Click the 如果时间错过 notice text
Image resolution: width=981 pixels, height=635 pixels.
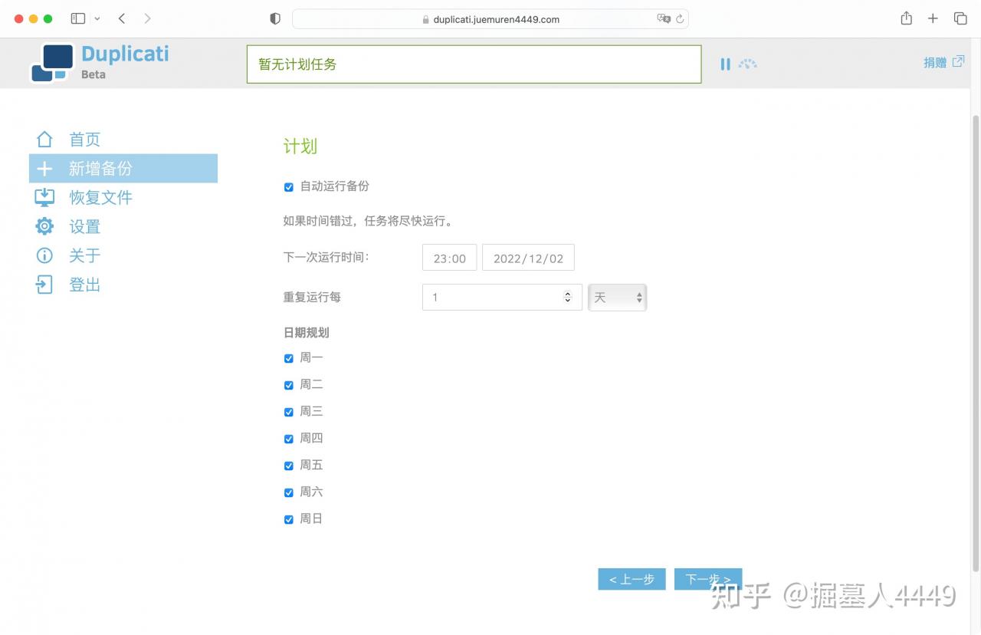pyautogui.click(x=369, y=222)
